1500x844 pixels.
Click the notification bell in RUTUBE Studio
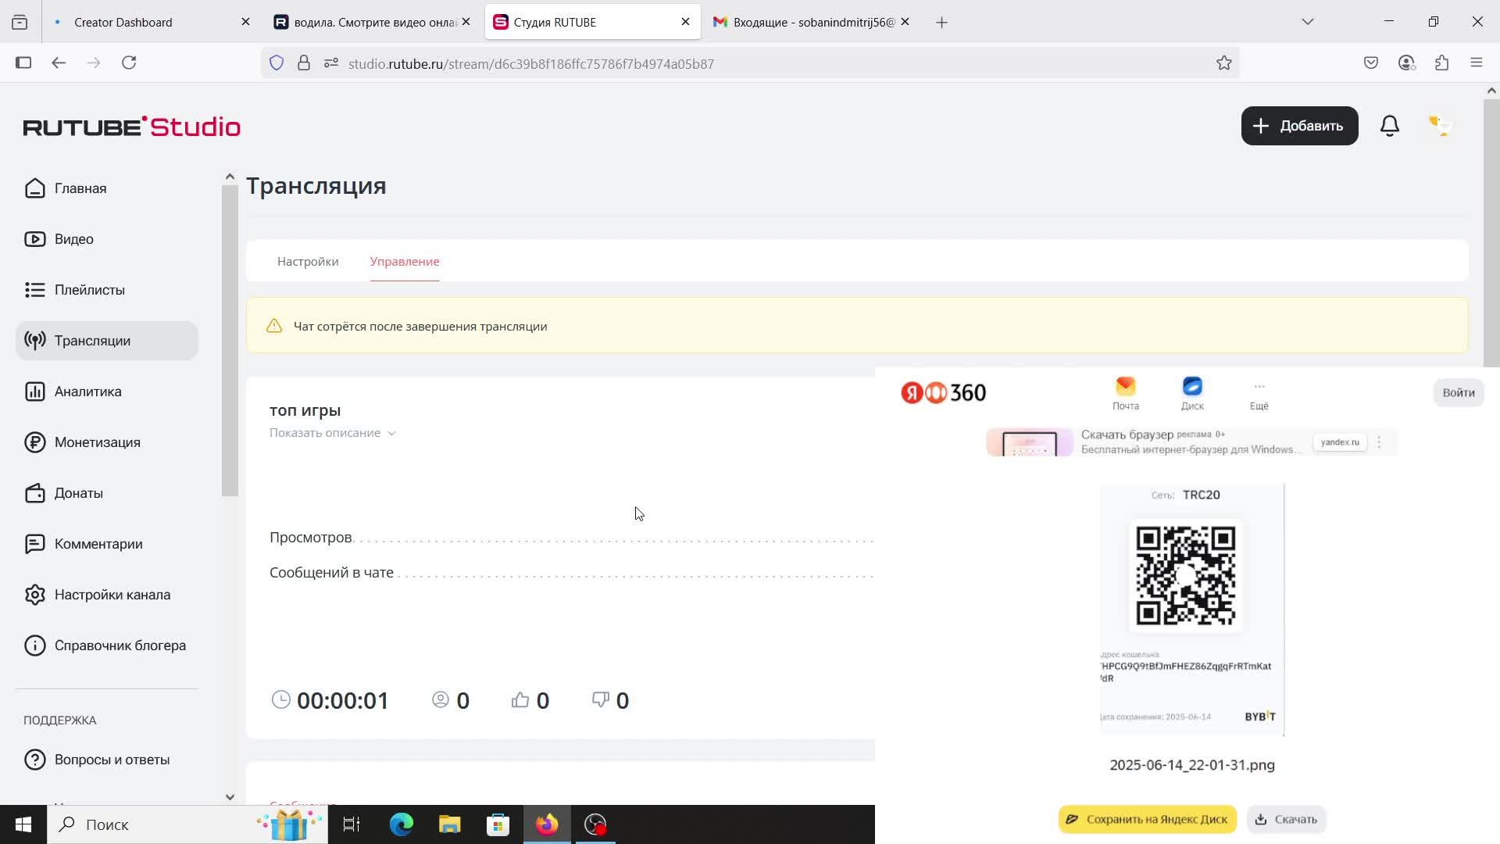(x=1390, y=125)
